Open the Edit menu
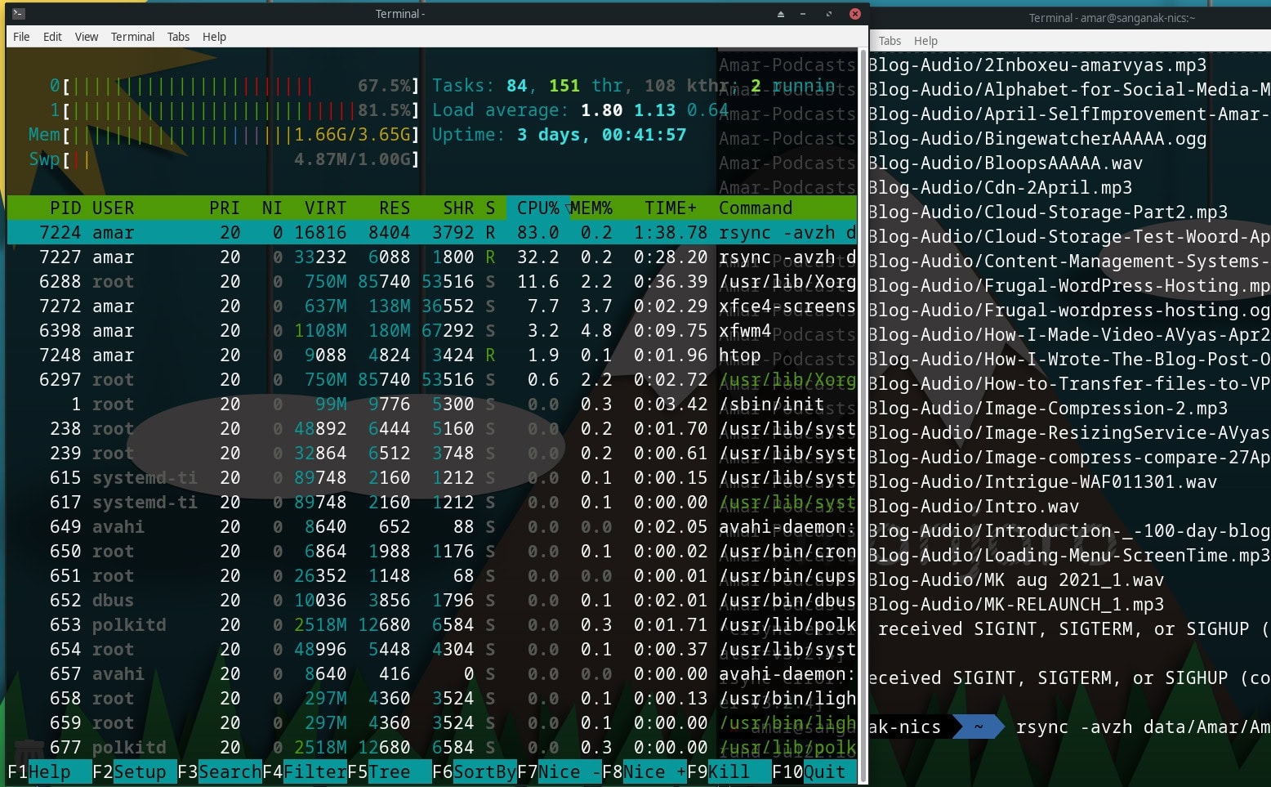The height and width of the screenshot is (787, 1271). click(x=52, y=37)
